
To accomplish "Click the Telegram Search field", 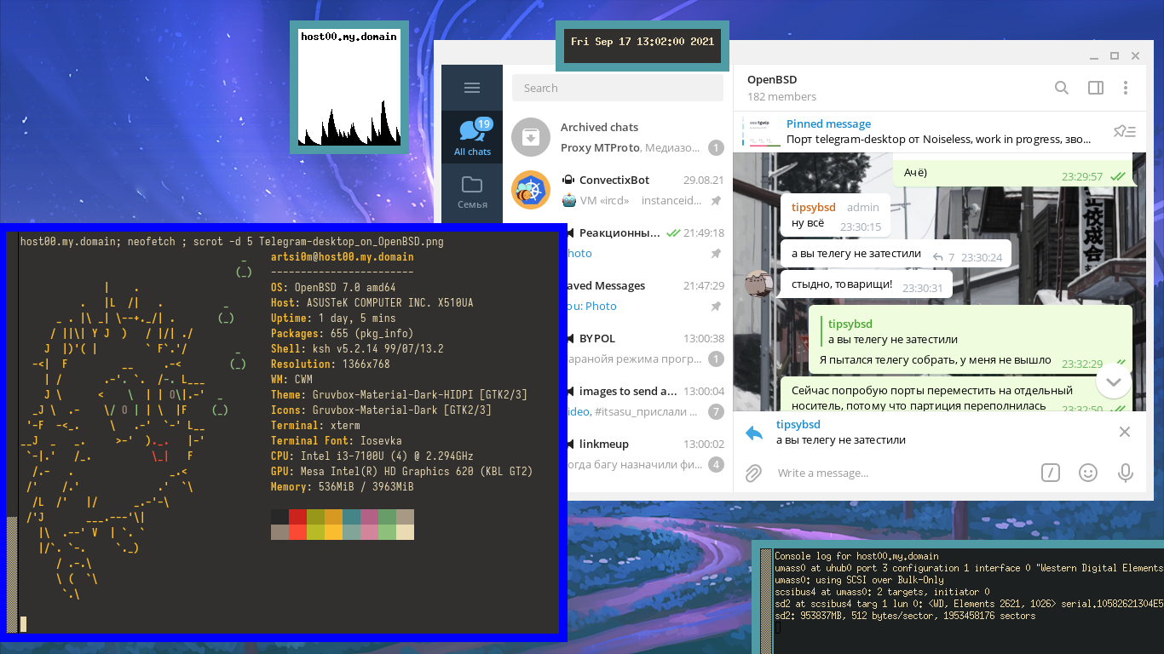I will [618, 88].
